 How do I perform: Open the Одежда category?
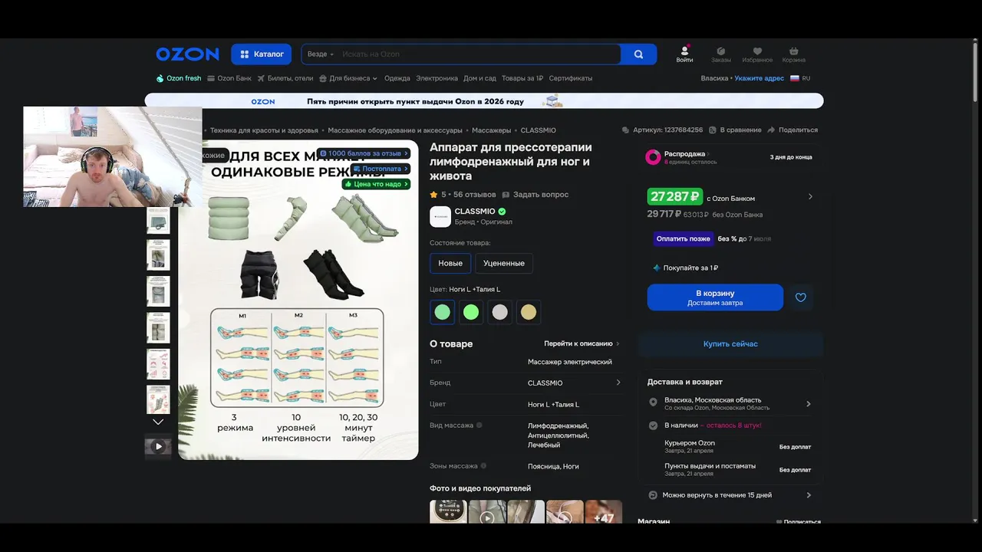(x=397, y=78)
